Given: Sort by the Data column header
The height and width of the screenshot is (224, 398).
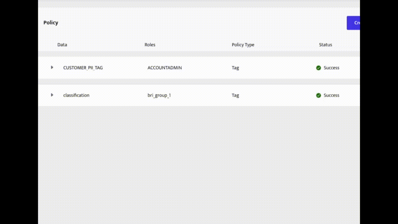Looking at the screenshot, I should click(62, 45).
